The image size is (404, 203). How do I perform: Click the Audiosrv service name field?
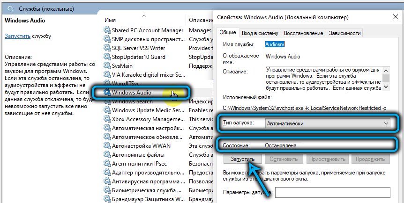tap(276, 44)
